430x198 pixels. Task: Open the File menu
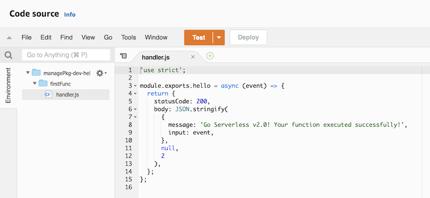point(26,37)
